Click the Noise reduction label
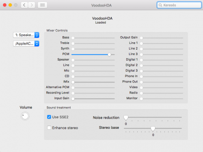 coord(106,117)
